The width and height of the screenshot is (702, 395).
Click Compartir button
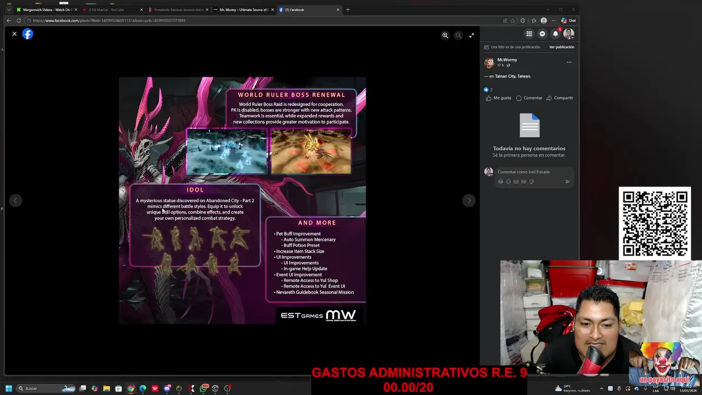pos(559,98)
